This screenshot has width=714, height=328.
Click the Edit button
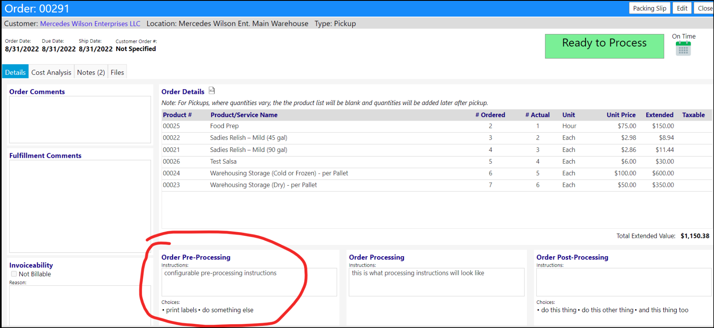[682, 8]
